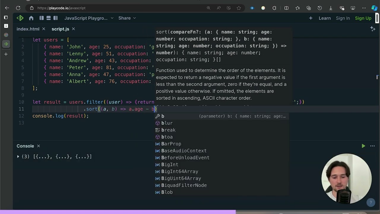Add new sidebar tab with plus icon
The height and width of the screenshot is (214, 380).
6,54
